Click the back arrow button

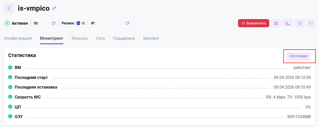click(9, 8)
